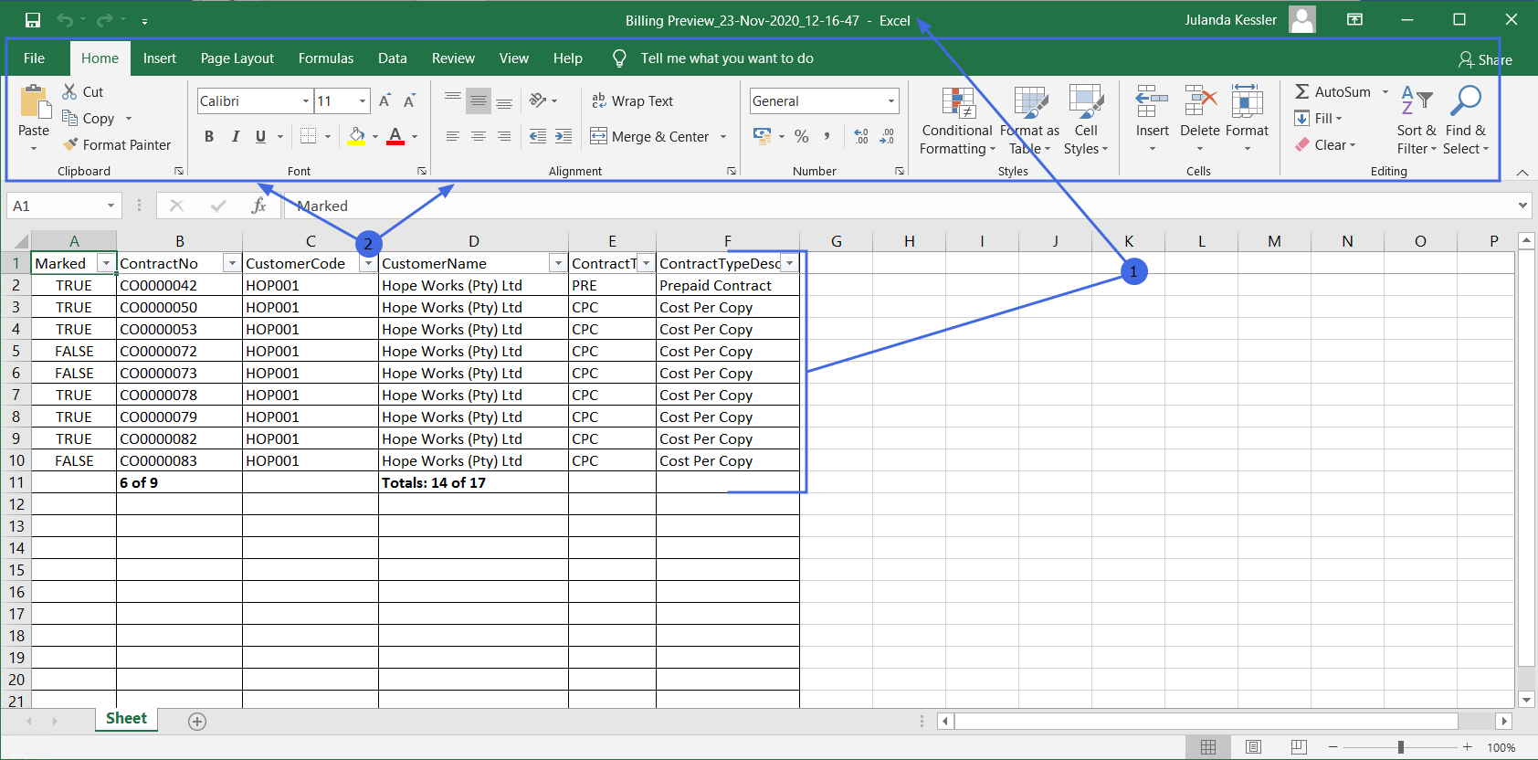Screen dimensions: 1538x760
Task: Click the Insert Function fx icon
Action: [x=258, y=206]
